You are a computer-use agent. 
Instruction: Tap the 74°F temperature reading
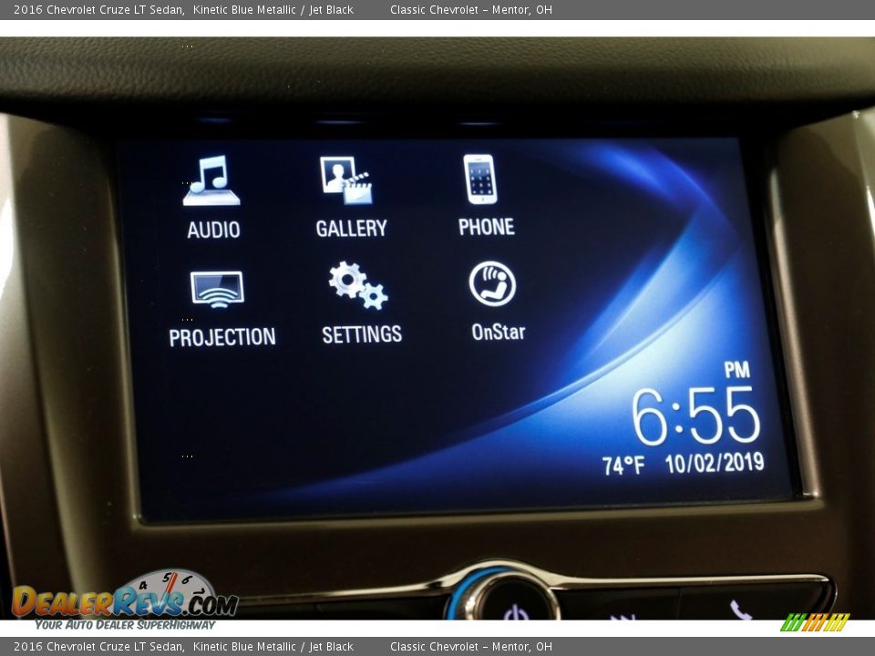click(623, 466)
